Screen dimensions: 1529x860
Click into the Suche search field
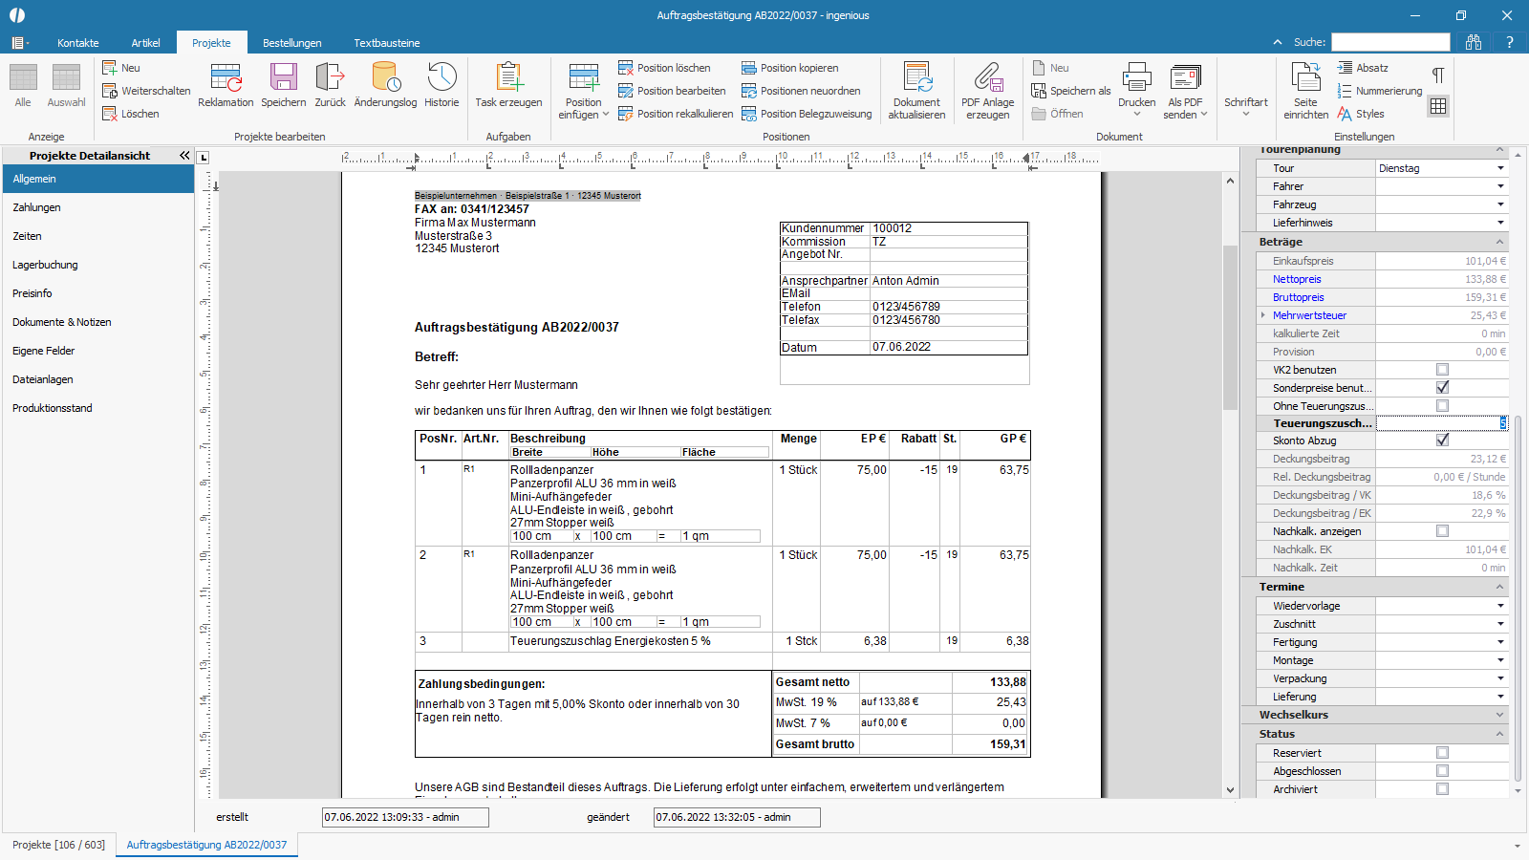tap(1390, 42)
